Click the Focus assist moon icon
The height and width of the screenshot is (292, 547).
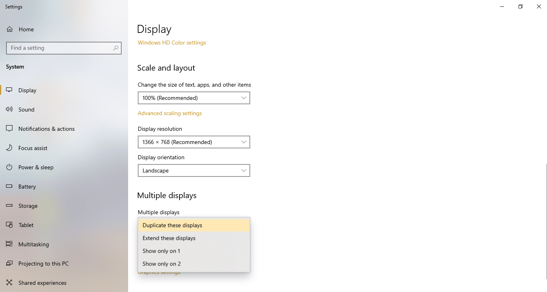click(9, 148)
